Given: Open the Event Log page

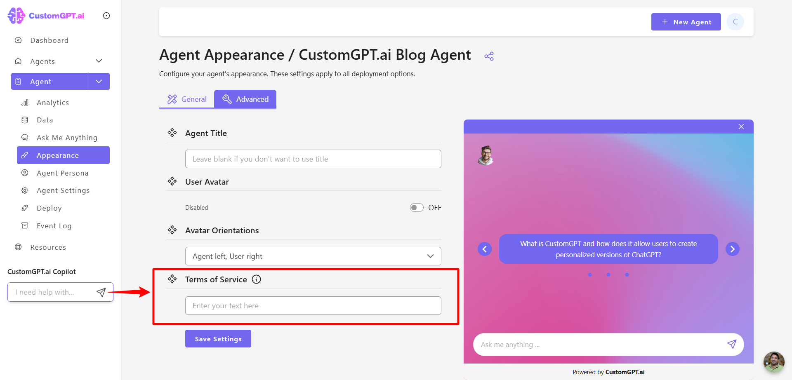Looking at the screenshot, I should (54, 226).
